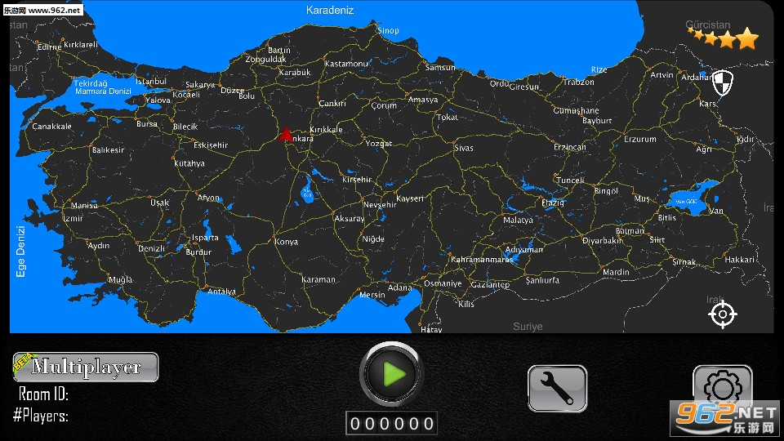Select Konya city on the map
This screenshot has height=441, width=784.
(x=287, y=242)
